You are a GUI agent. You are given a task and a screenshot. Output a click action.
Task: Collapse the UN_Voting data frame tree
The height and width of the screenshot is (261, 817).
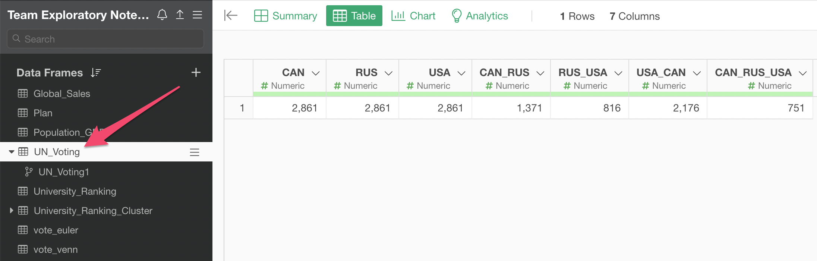12,152
